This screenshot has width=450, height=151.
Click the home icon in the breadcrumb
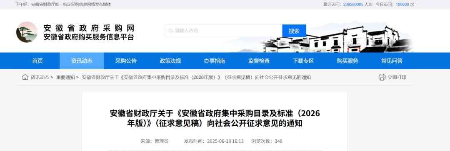(x=25, y=77)
